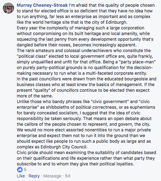
Task: Click the line starting "Civic pride should mean"
Action: [x=86, y=153]
